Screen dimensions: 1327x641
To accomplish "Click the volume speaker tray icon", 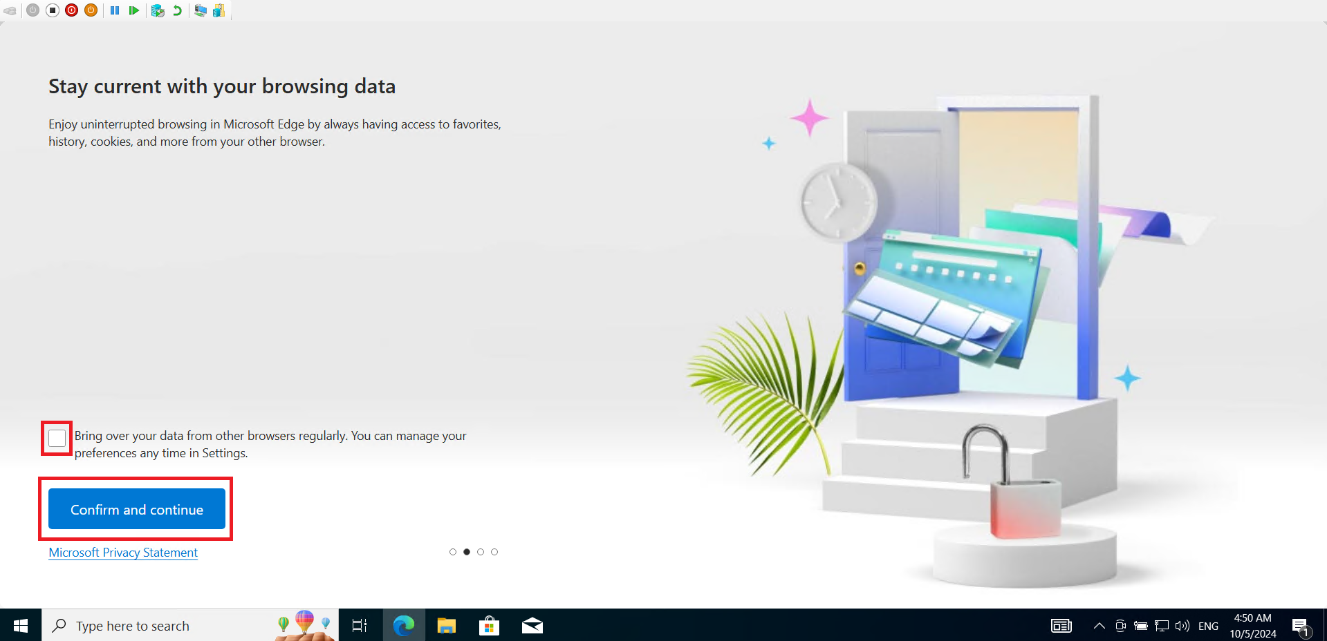I will 1182,626.
